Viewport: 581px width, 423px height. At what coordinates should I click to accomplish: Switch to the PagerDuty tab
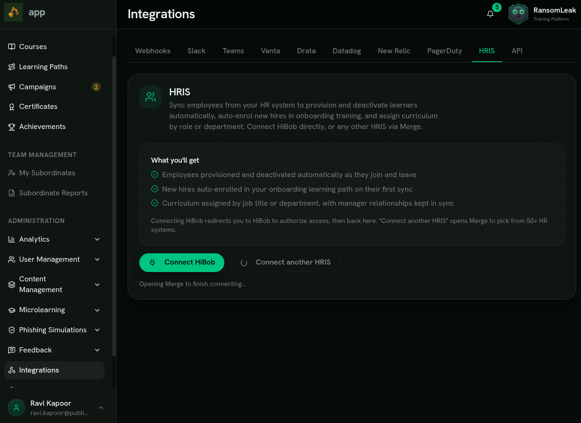445,51
